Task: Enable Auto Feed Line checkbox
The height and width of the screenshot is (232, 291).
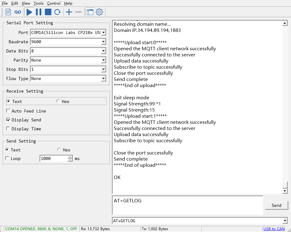Action: coord(8,111)
